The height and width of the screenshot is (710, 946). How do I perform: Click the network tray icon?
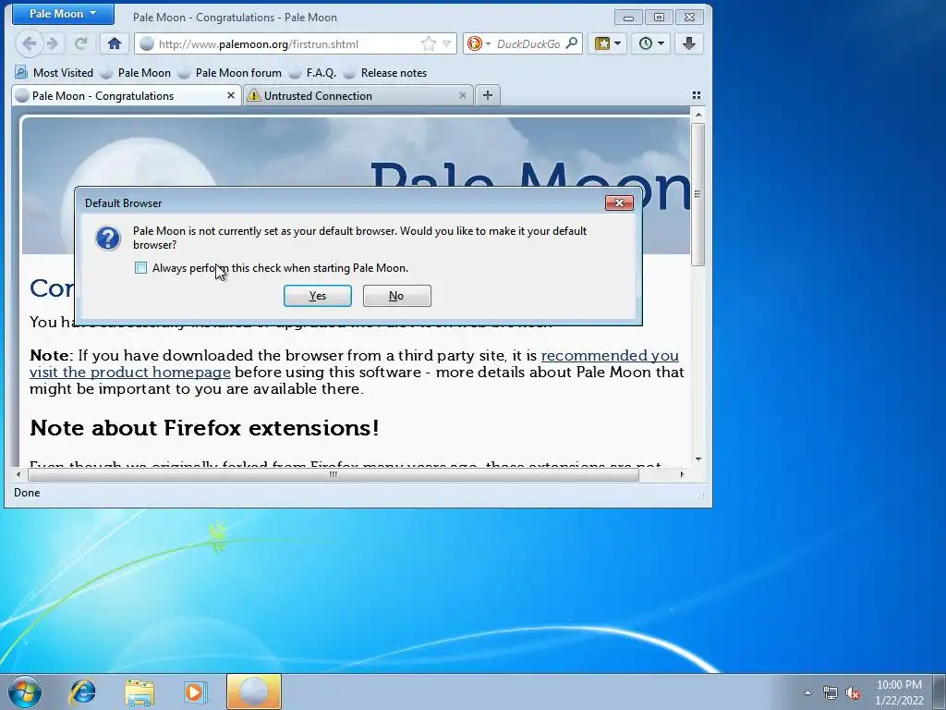click(x=831, y=692)
